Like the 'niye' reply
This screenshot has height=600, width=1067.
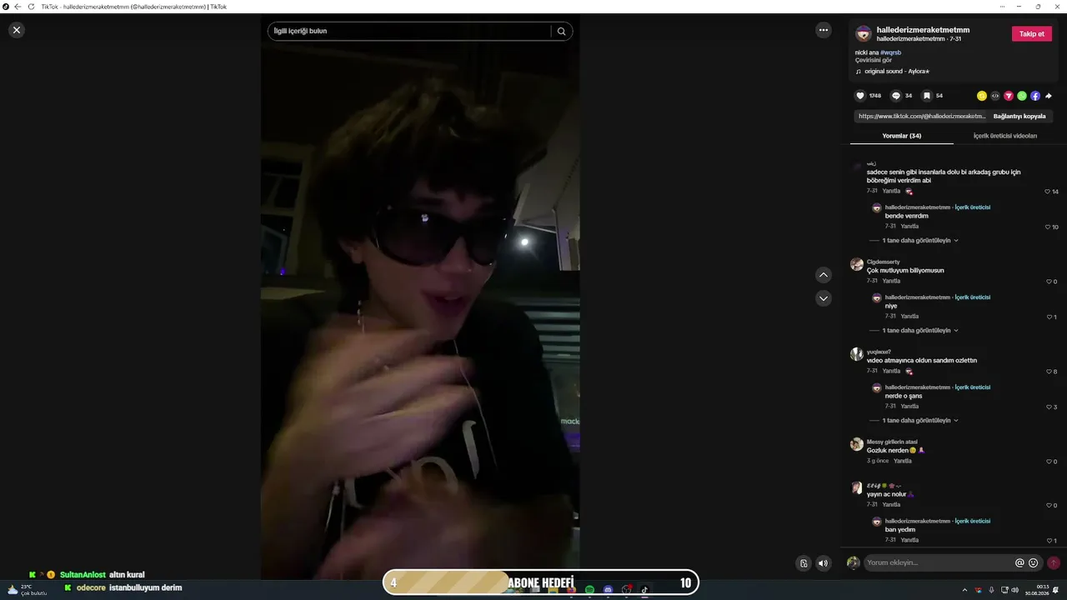point(1049,317)
